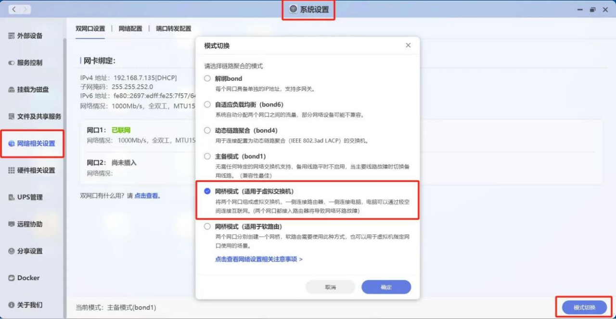Image resolution: width=616 pixels, height=319 pixels.
Task: Select UPS管理 in the sidebar
Action: click(27, 197)
